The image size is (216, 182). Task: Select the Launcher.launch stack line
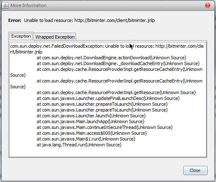(91, 116)
